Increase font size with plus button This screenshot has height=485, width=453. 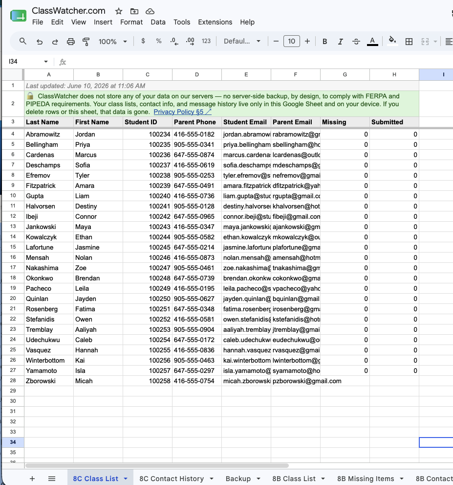point(307,41)
